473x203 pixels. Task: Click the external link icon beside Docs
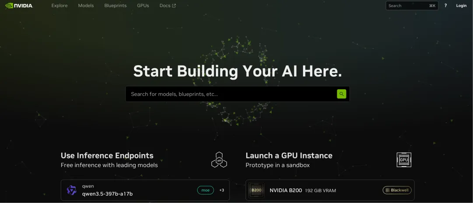pos(174,6)
